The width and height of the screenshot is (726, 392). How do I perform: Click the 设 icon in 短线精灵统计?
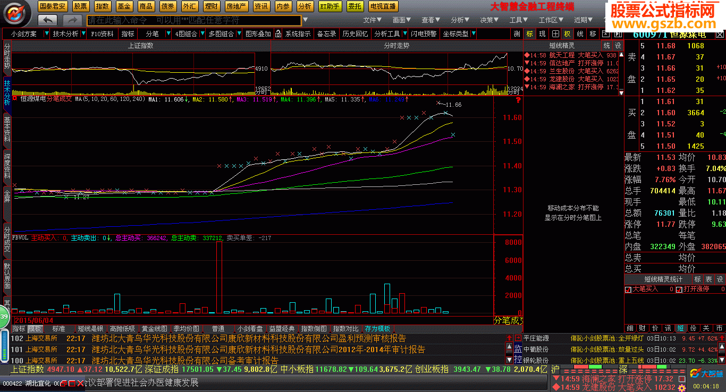click(x=720, y=279)
